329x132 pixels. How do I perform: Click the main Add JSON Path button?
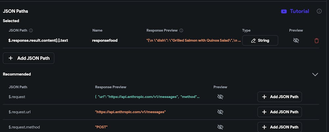pos(29,58)
